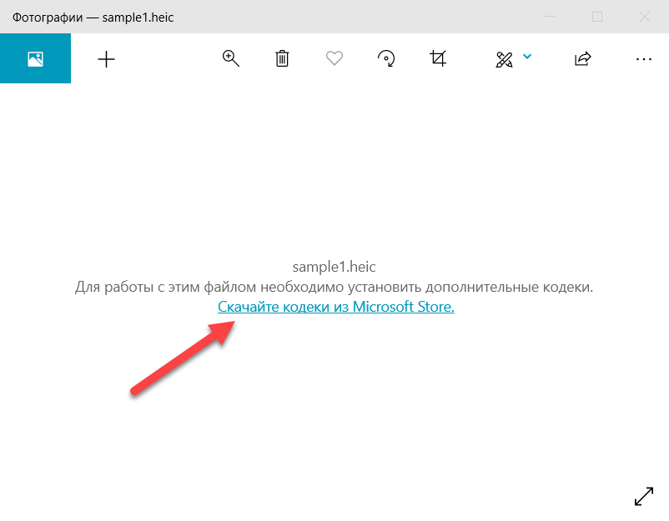Maximize the Photos window
The width and height of the screenshot is (669, 521).
[x=596, y=16]
